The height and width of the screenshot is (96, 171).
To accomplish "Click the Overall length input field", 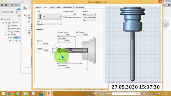I will click(x=64, y=67).
